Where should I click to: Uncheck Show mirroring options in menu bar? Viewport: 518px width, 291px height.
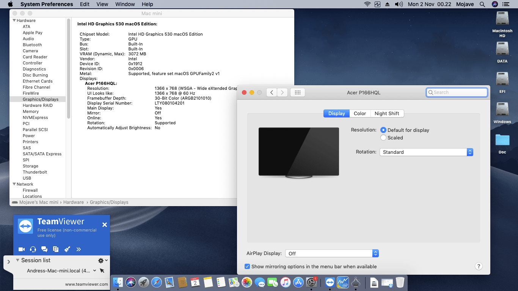pyautogui.click(x=247, y=266)
